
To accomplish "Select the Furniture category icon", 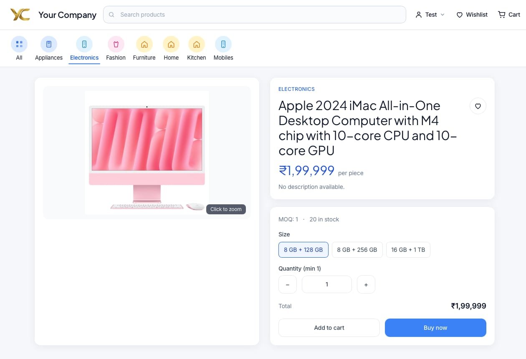I will pos(144,44).
